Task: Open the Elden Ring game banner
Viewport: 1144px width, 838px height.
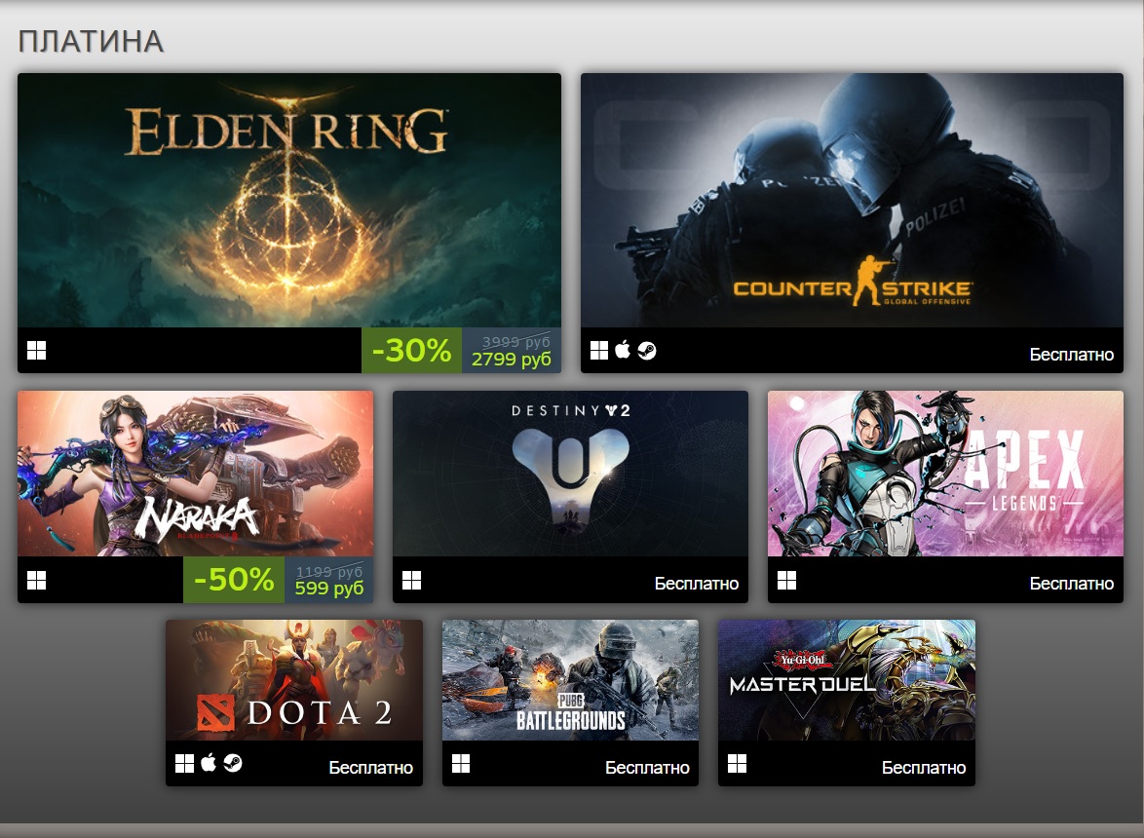Action: (289, 201)
